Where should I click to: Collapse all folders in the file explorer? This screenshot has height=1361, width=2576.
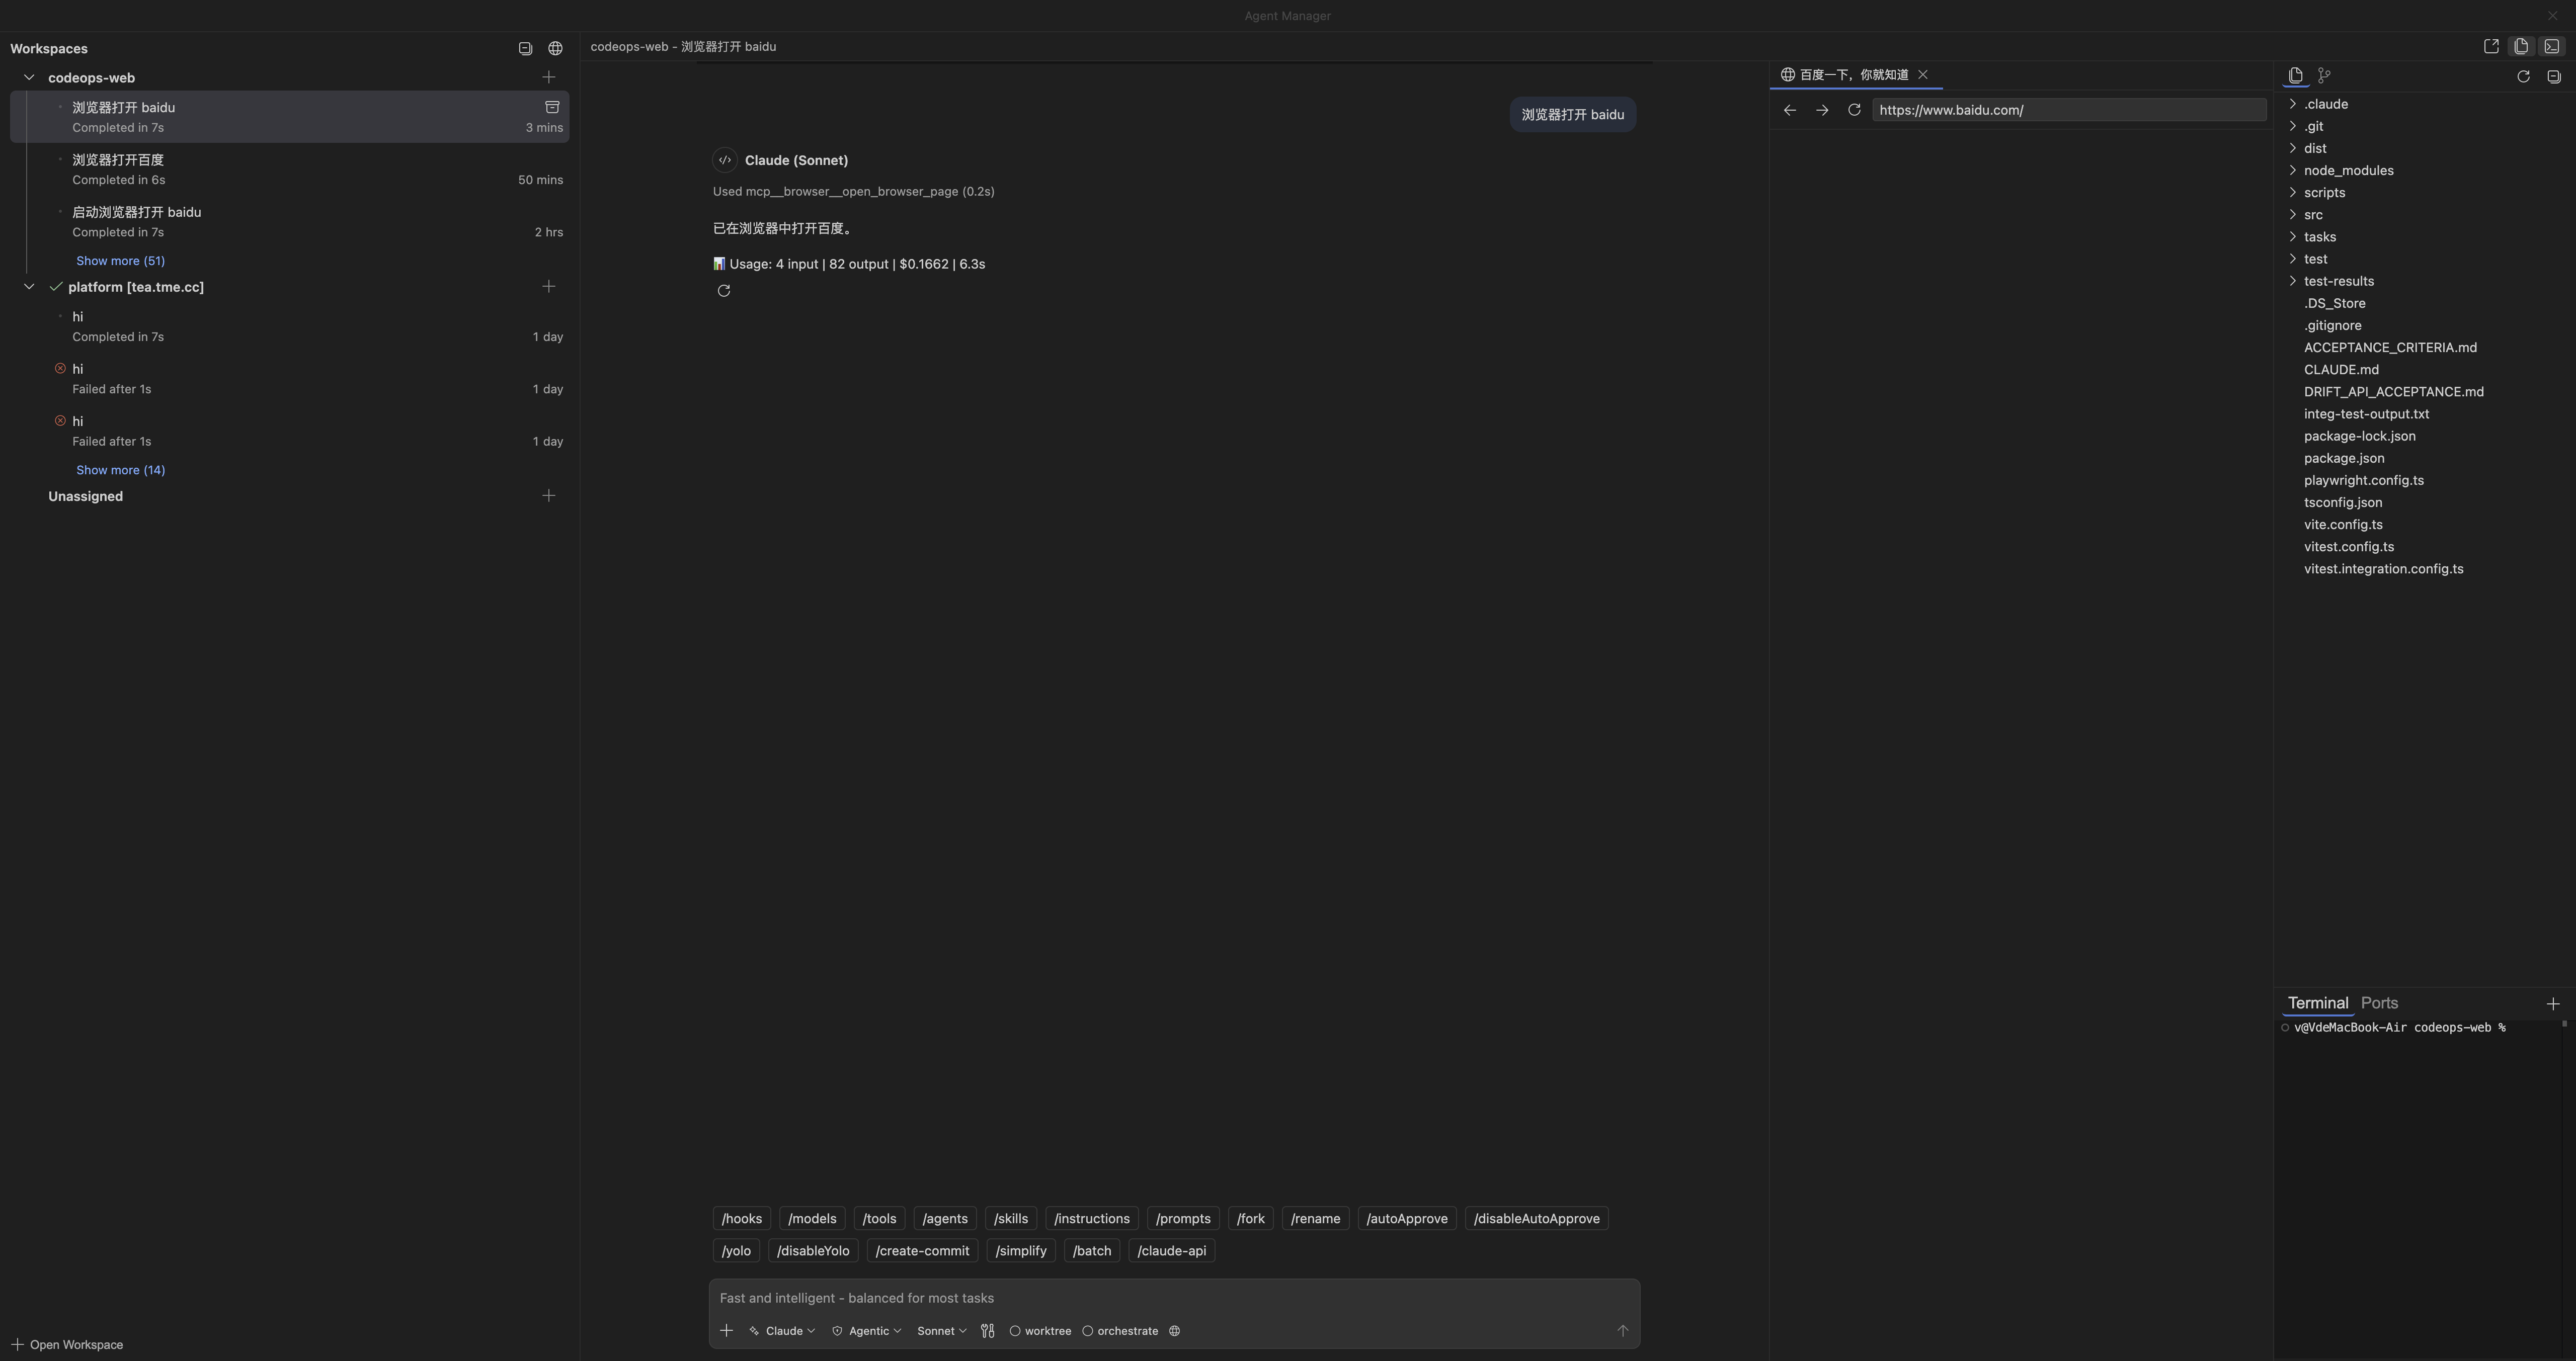click(2554, 77)
